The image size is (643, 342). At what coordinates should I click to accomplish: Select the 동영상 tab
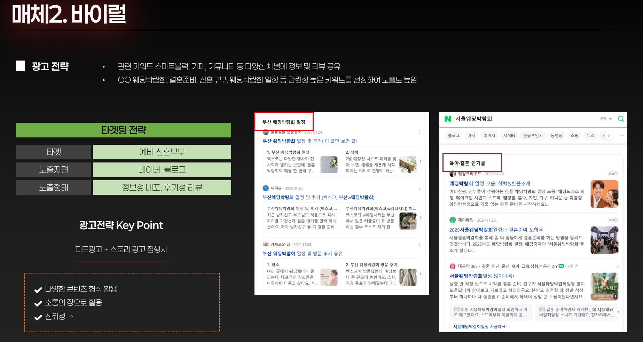tap(556, 136)
